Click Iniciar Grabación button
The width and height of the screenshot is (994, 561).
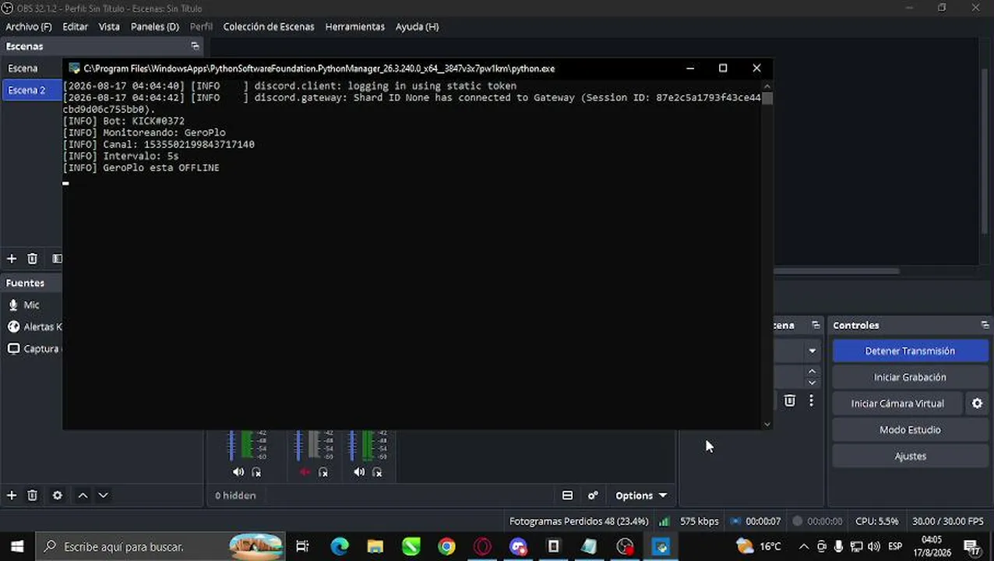tap(910, 377)
